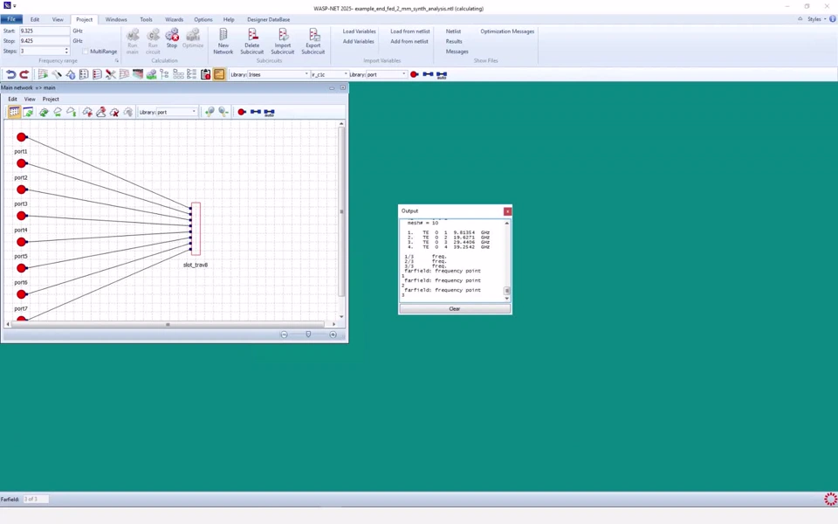Open the port Library dropdown in main toolbar
838x524 pixels.
[403, 74]
